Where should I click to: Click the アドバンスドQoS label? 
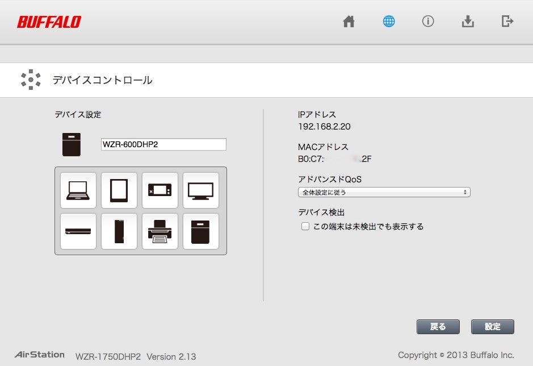point(330,180)
